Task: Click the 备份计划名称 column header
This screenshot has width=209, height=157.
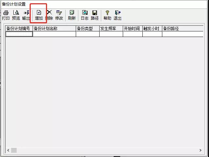Action: click(54, 28)
